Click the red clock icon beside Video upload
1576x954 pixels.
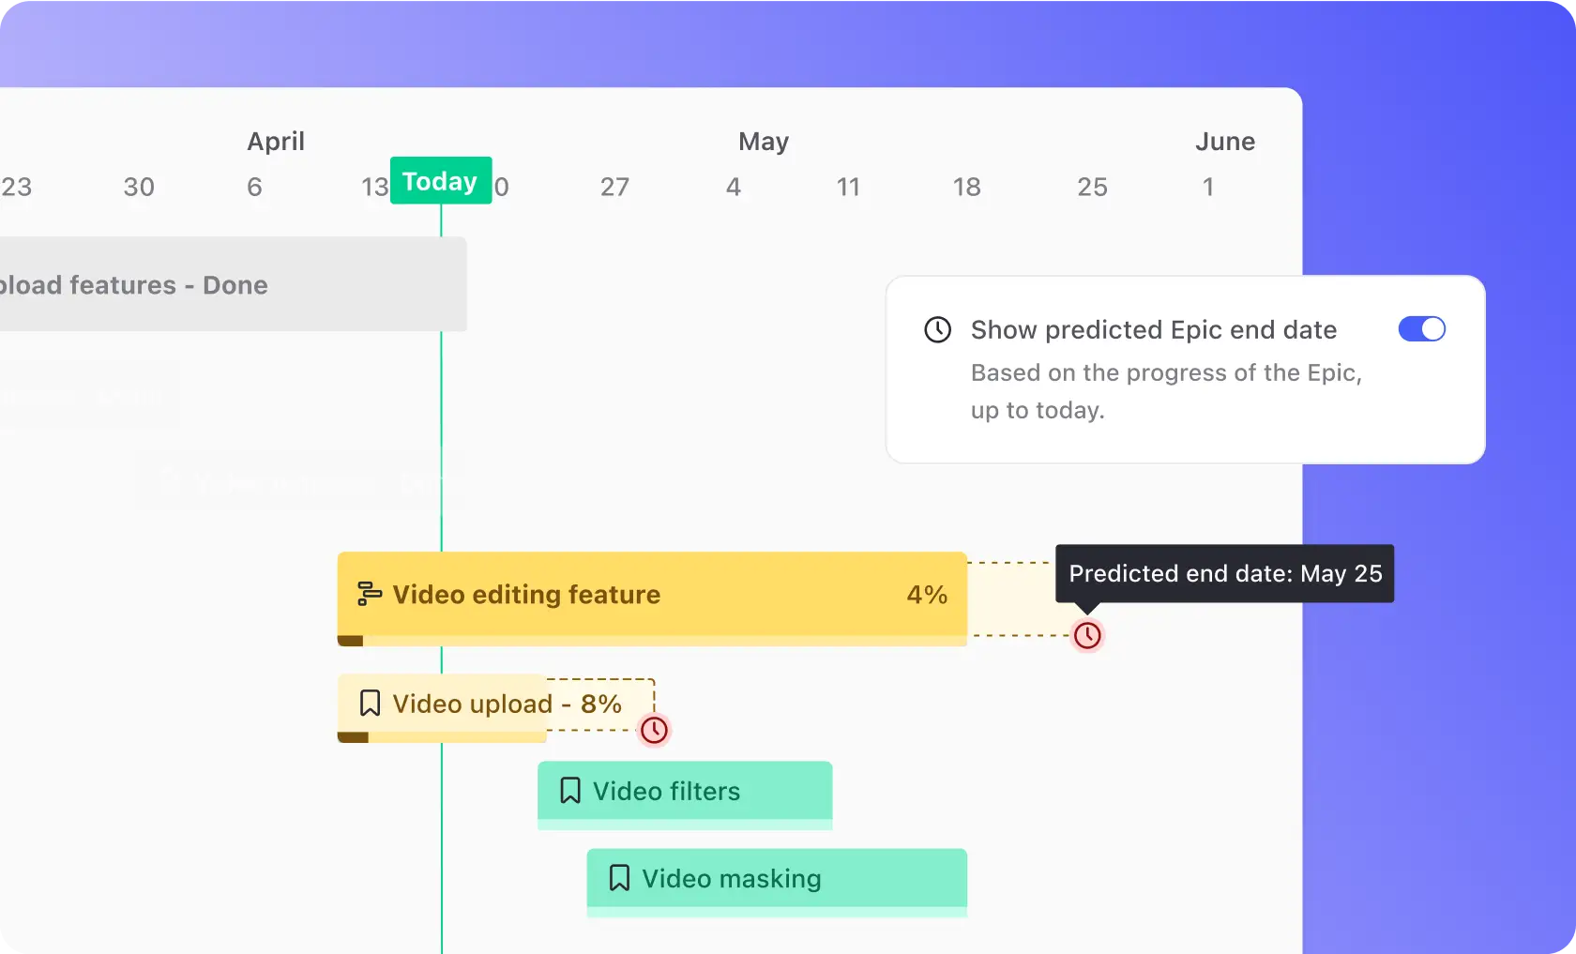(x=655, y=731)
